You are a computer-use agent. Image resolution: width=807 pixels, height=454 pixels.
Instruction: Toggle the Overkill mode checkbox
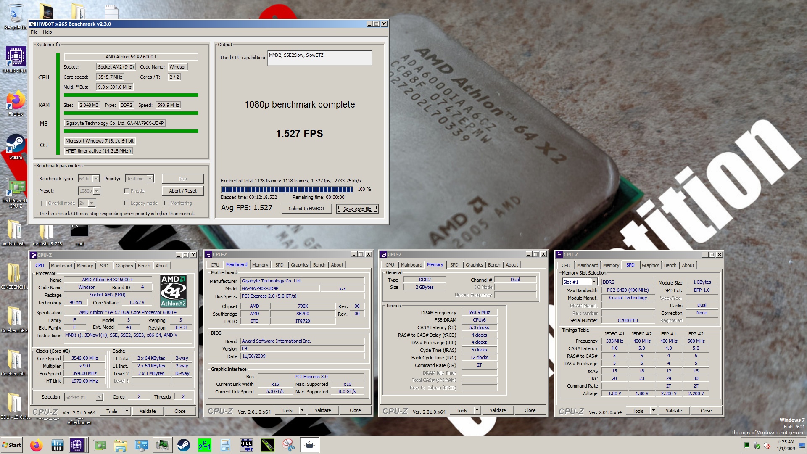44,203
